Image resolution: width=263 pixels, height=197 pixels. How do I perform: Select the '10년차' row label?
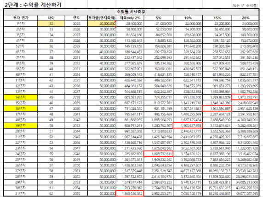pos(21,74)
